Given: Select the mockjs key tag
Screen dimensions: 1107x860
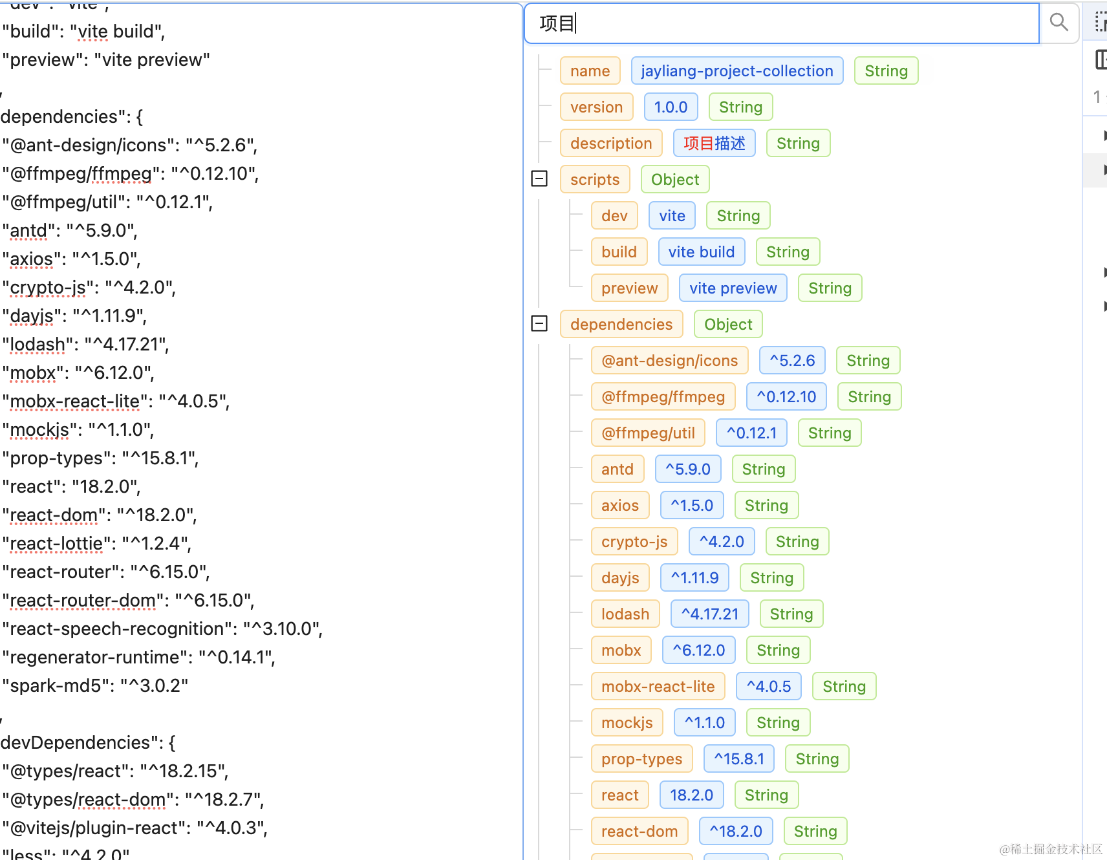Looking at the screenshot, I should pos(627,723).
